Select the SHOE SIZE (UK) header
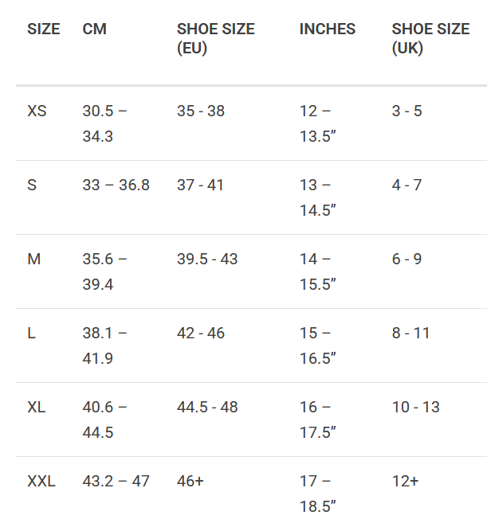The height and width of the screenshot is (523, 487). click(x=430, y=38)
